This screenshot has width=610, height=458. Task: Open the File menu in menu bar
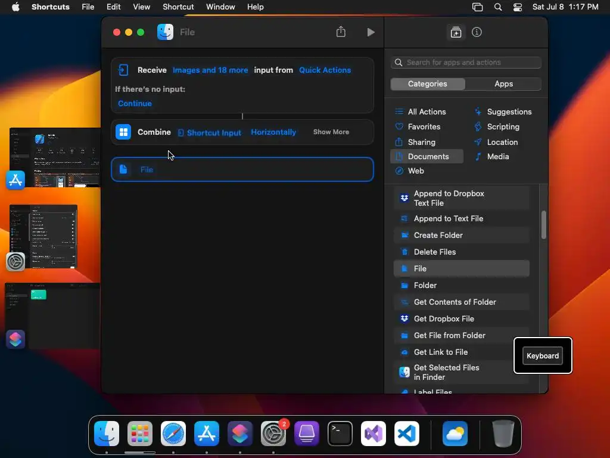[x=88, y=7]
